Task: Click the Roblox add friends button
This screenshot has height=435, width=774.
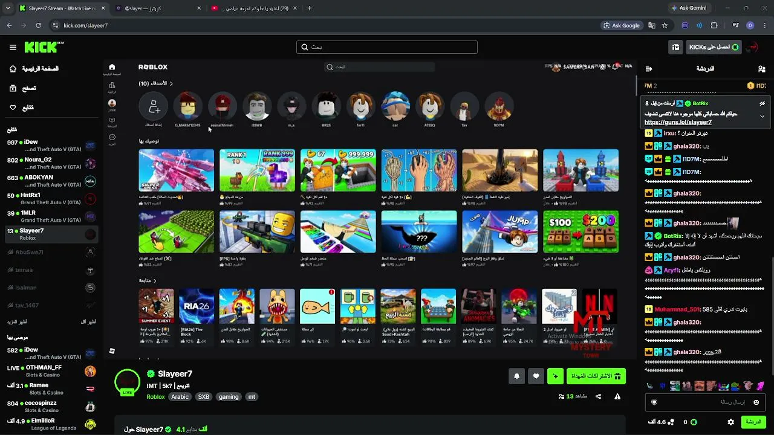Action: point(154,107)
